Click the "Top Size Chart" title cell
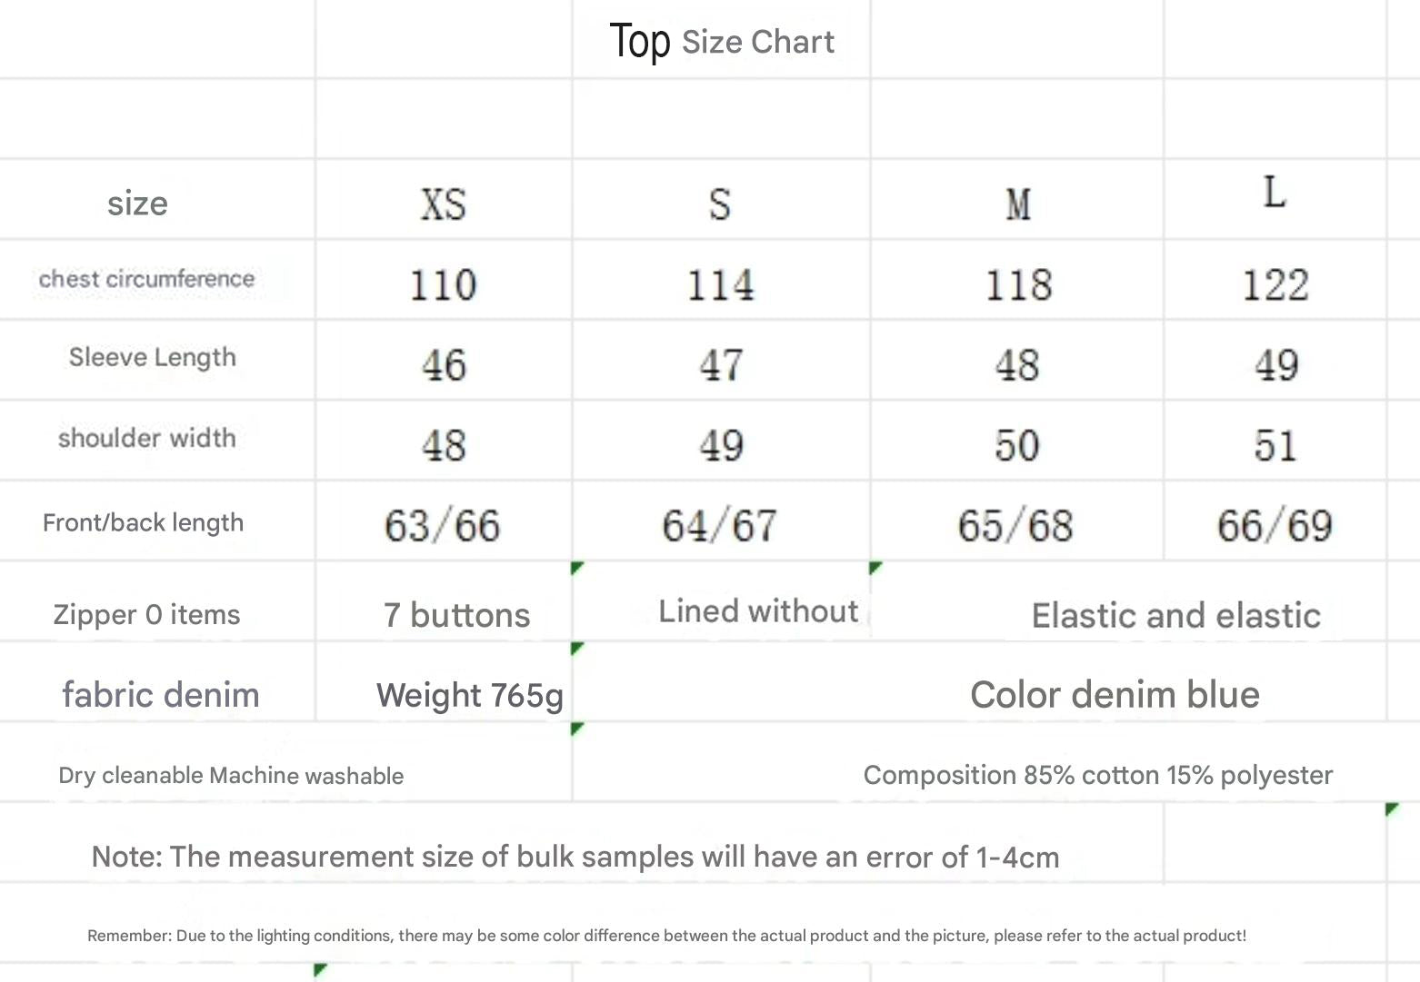 coord(722,41)
